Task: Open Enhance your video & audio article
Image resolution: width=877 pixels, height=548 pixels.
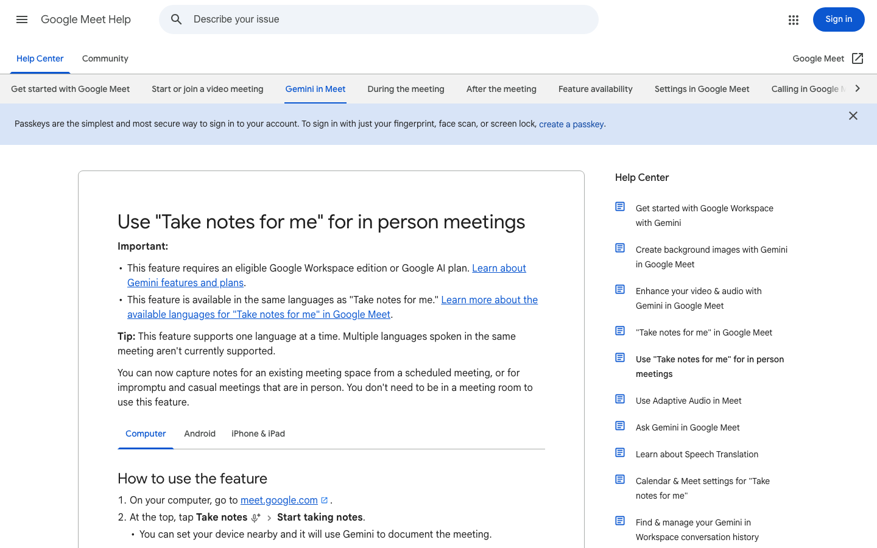Action: (x=699, y=298)
